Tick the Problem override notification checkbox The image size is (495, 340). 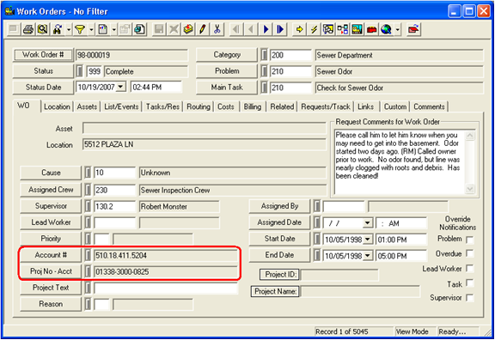tap(470, 240)
